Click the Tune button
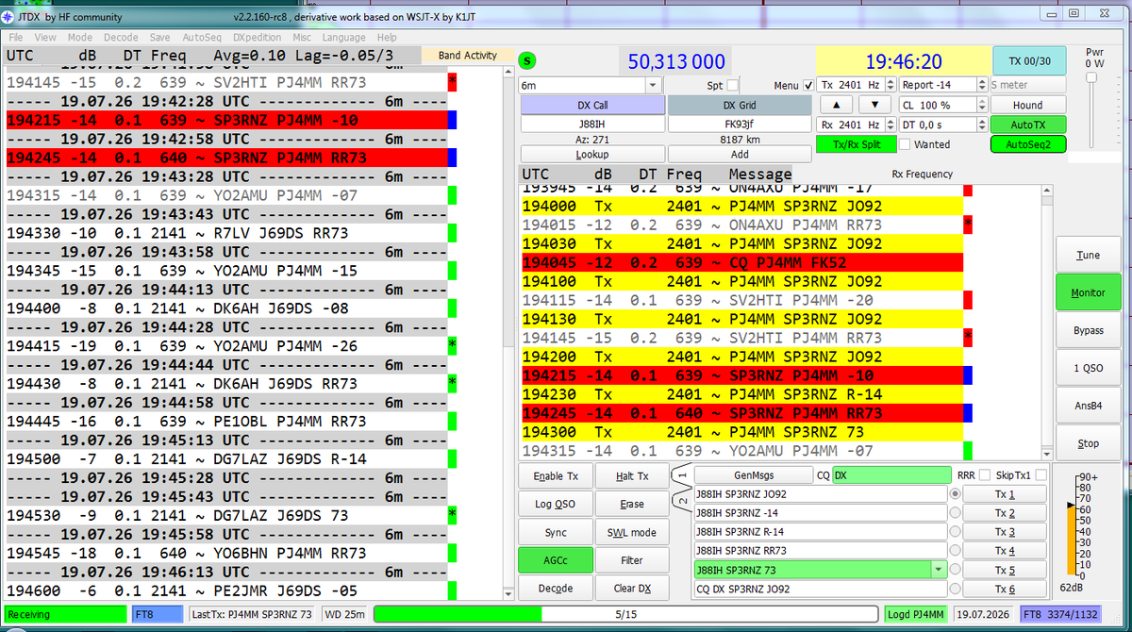The height and width of the screenshot is (632, 1132). coord(1088,256)
